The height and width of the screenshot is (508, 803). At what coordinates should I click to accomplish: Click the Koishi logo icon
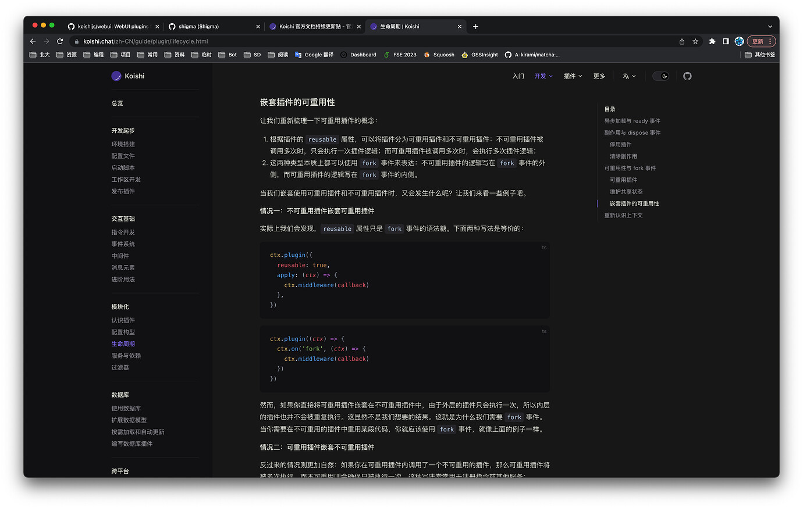click(x=116, y=76)
